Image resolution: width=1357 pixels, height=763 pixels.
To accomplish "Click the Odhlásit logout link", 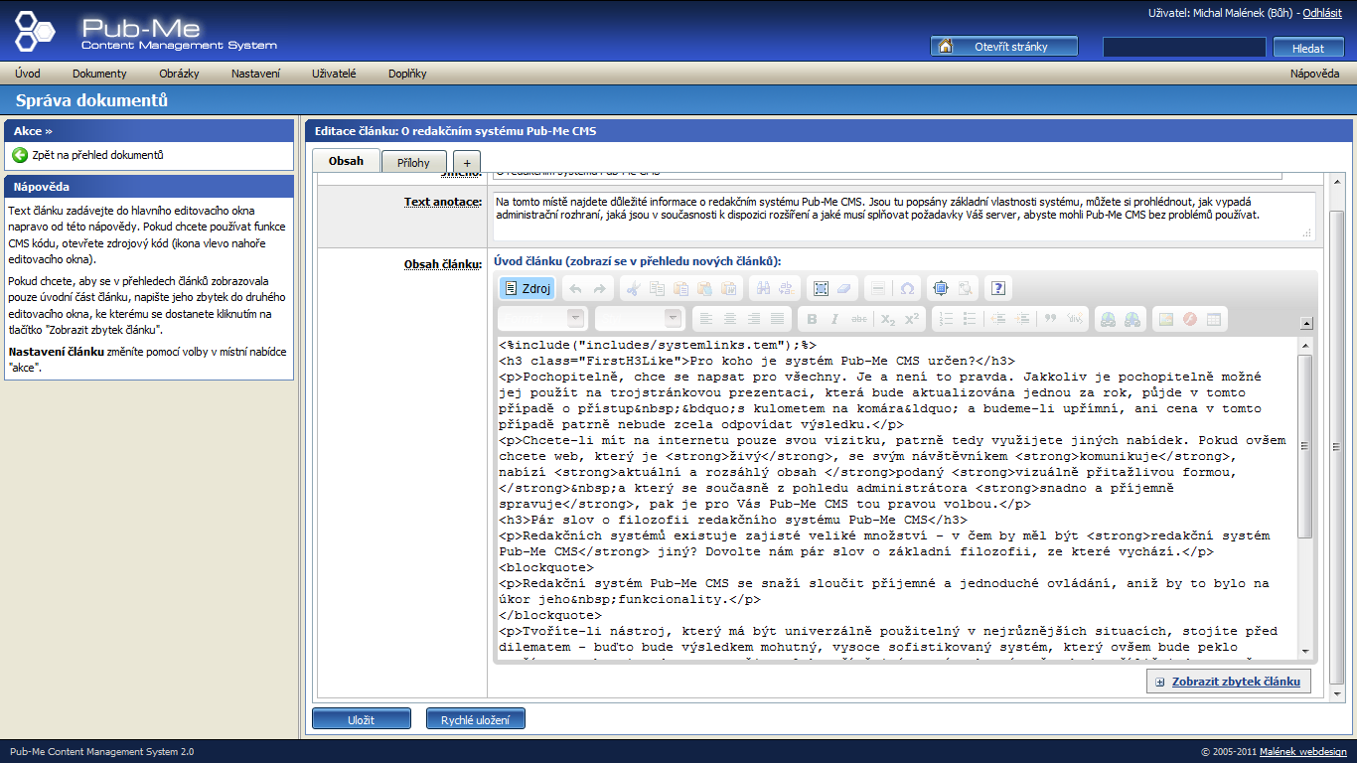I will pos(1322,13).
